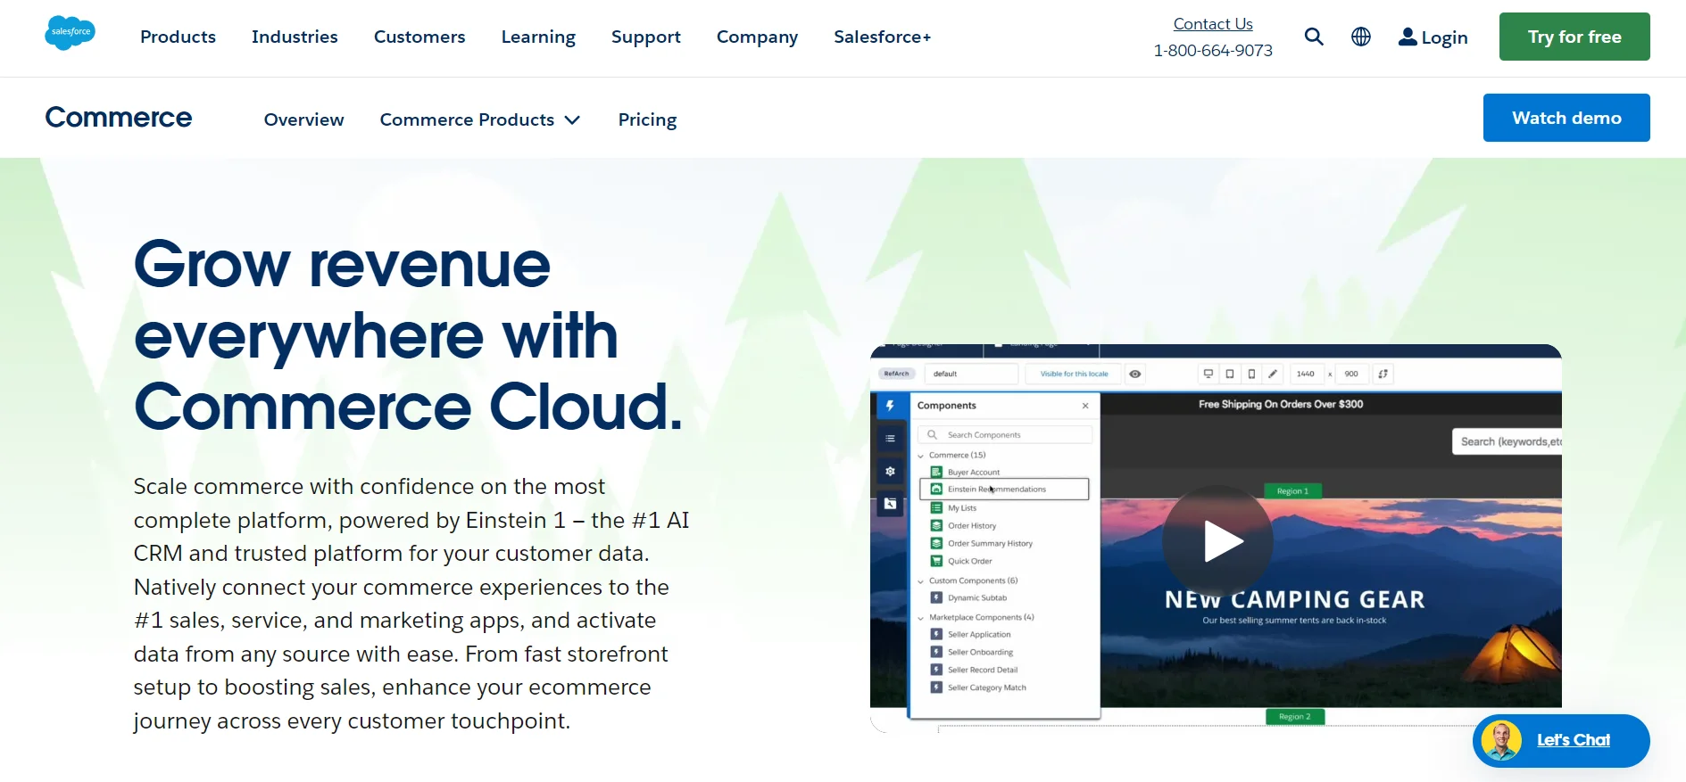
Task: Select desktop view icon in toolbar
Action: (1208, 375)
